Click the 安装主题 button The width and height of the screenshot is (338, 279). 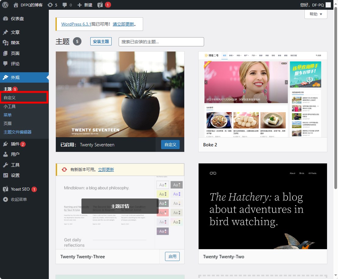(x=101, y=41)
